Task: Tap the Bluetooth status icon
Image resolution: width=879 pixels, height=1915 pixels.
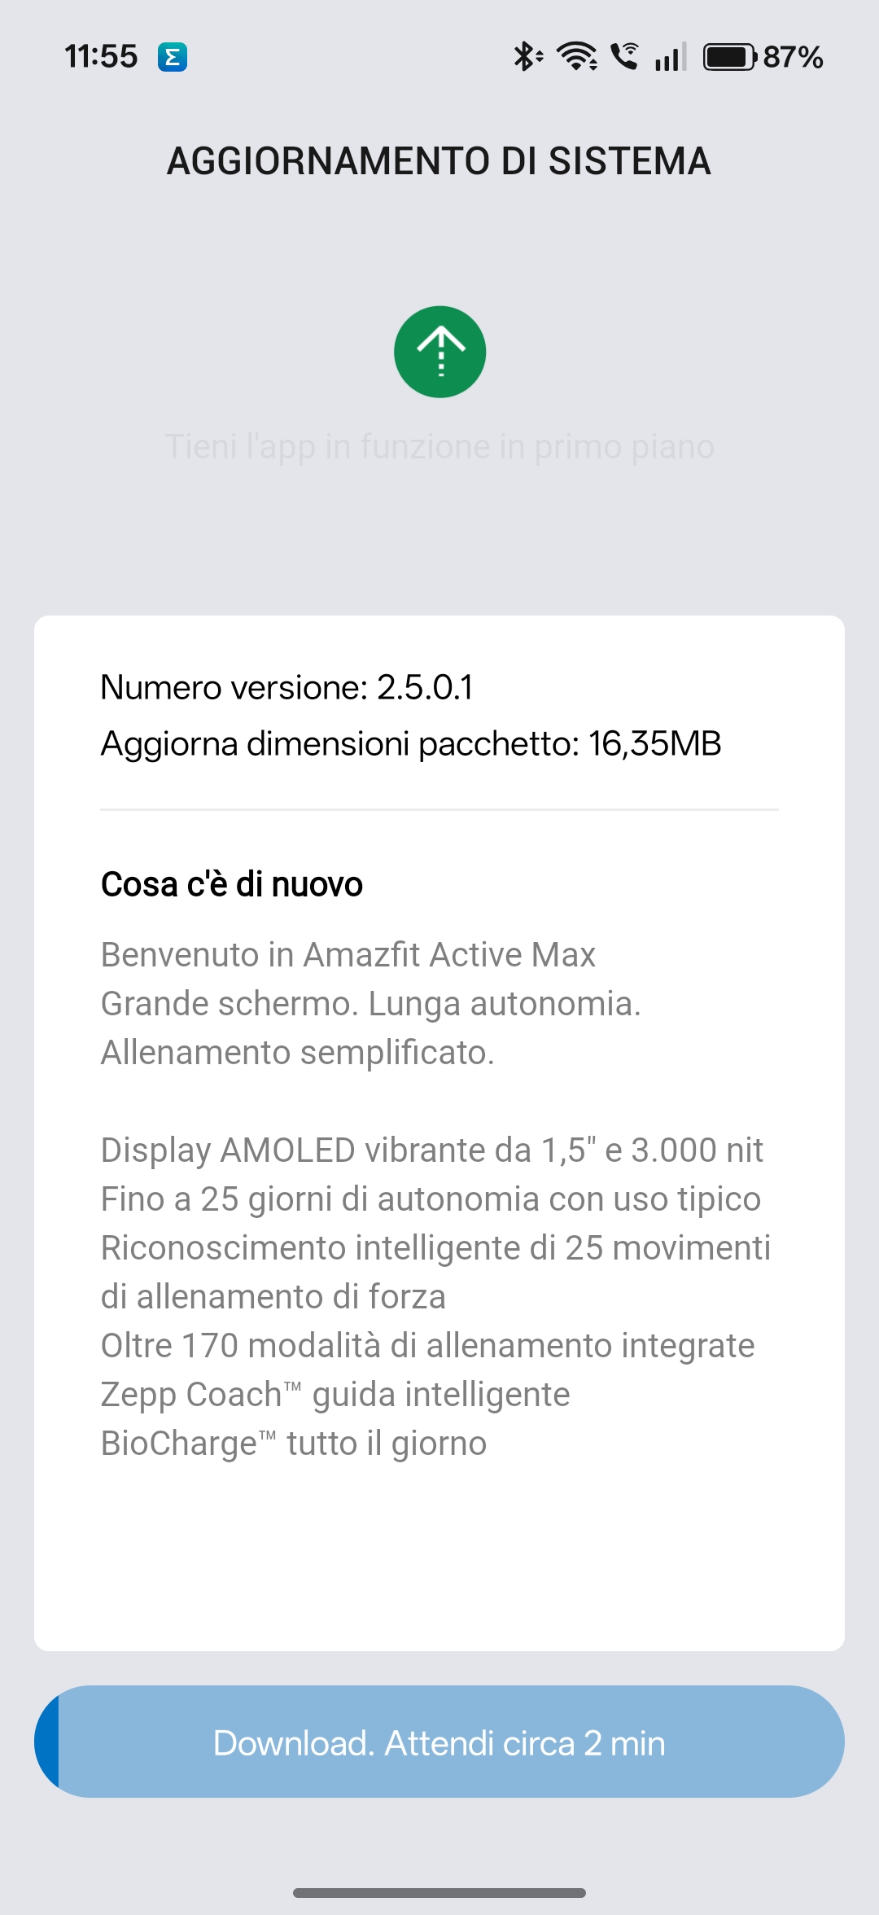Action: (527, 57)
